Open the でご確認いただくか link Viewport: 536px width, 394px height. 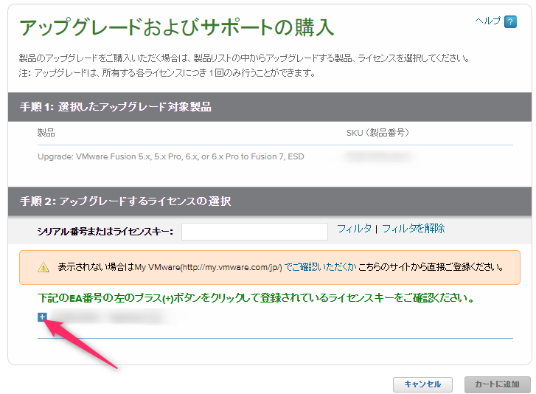tap(320, 267)
